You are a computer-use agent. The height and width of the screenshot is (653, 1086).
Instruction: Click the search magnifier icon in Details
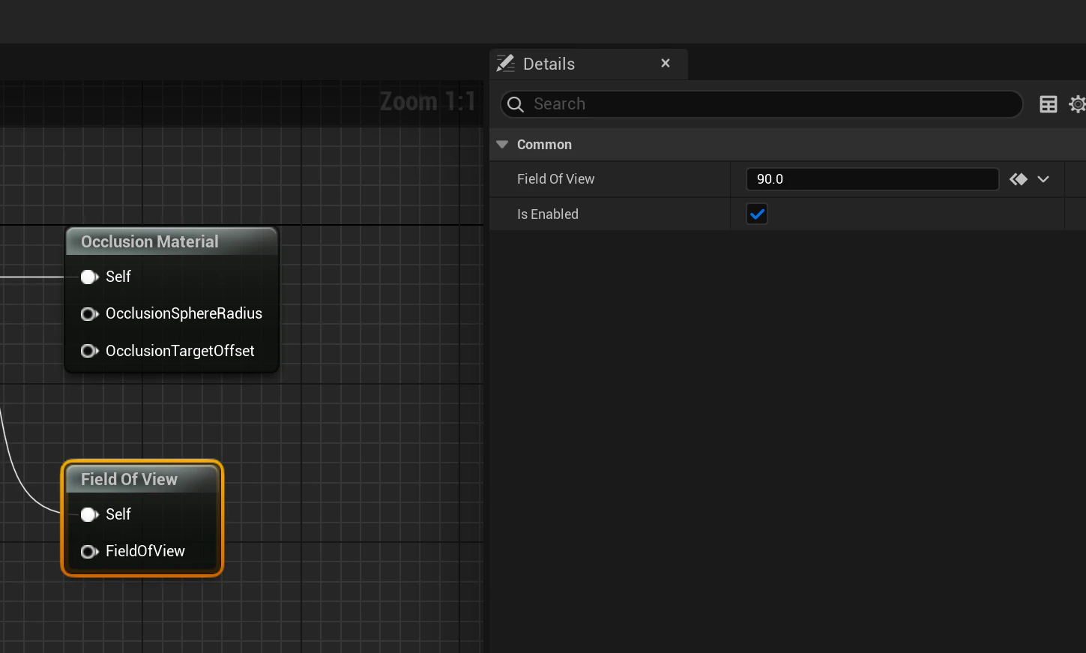point(516,104)
